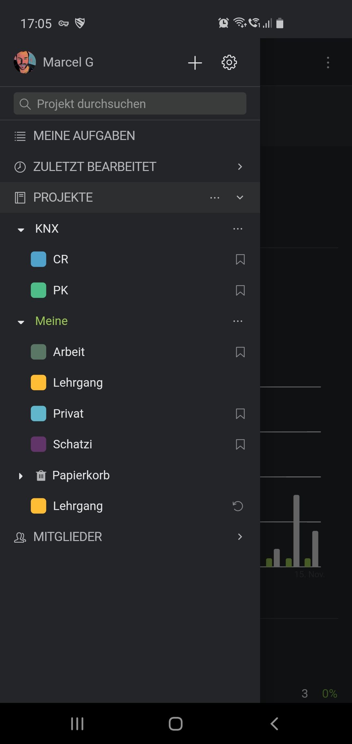This screenshot has height=744, width=352.
Task: Toggle bookmark for CR project
Action: click(240, 259)
